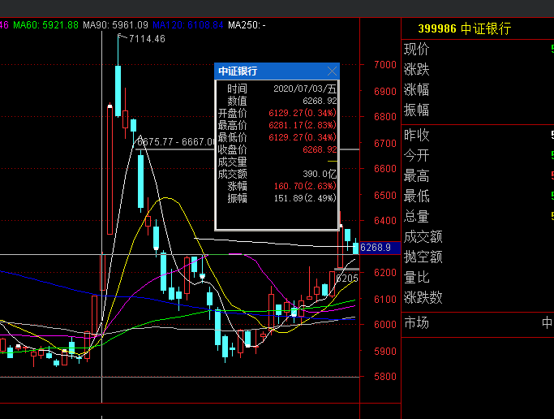
Task: Select the MA250 indicator label
Action: (x=247, y=25)
